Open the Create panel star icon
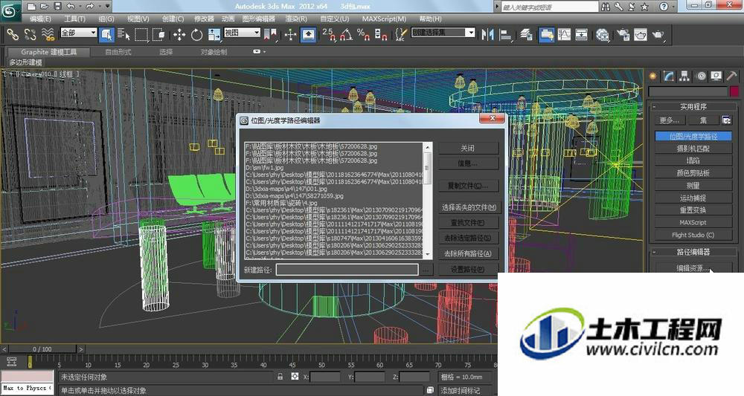The image size is (744, 396). pyautogui.click(x=653, y=77)
